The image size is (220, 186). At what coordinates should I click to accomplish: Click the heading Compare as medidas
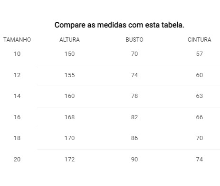point(90,25)
